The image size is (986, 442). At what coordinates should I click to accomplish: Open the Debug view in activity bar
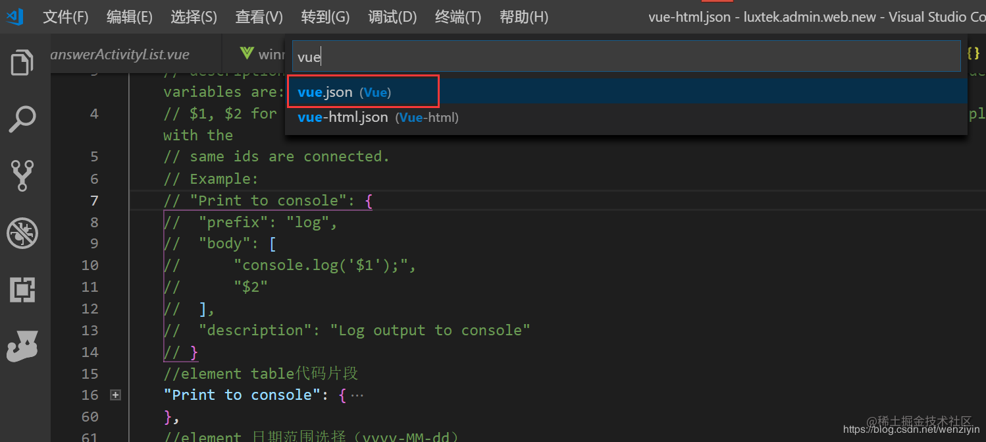22,233
